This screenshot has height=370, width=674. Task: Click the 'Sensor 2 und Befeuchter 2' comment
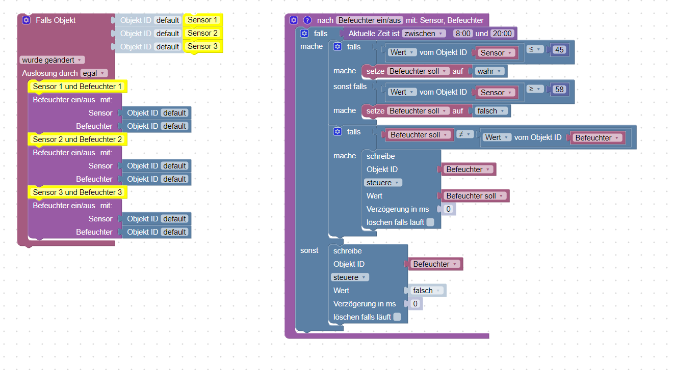[x=77, y=139]
